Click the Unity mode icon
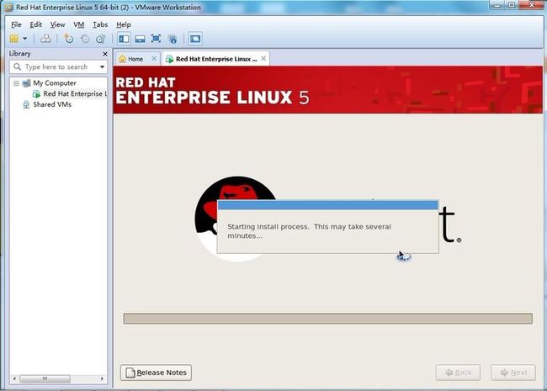Image resolution: width=547 pixels, height=391 pixels. (173, 39)
